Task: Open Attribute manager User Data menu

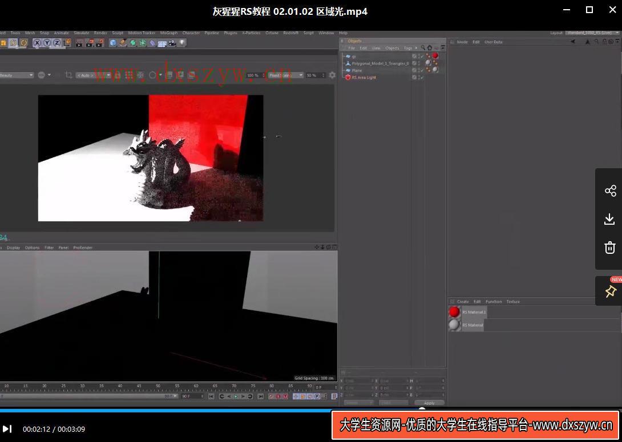Action: pos(494,42)
